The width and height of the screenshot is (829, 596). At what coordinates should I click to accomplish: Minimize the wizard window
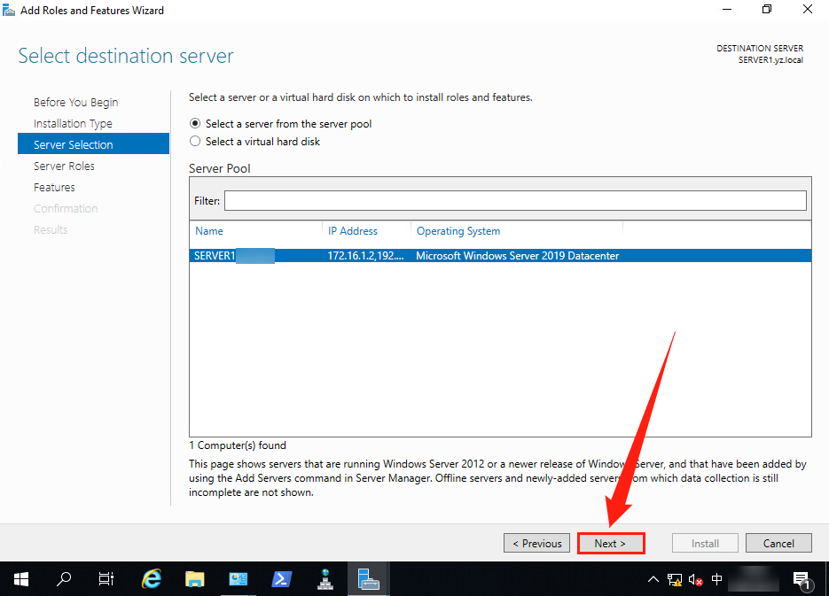click(x=727, y=10)
